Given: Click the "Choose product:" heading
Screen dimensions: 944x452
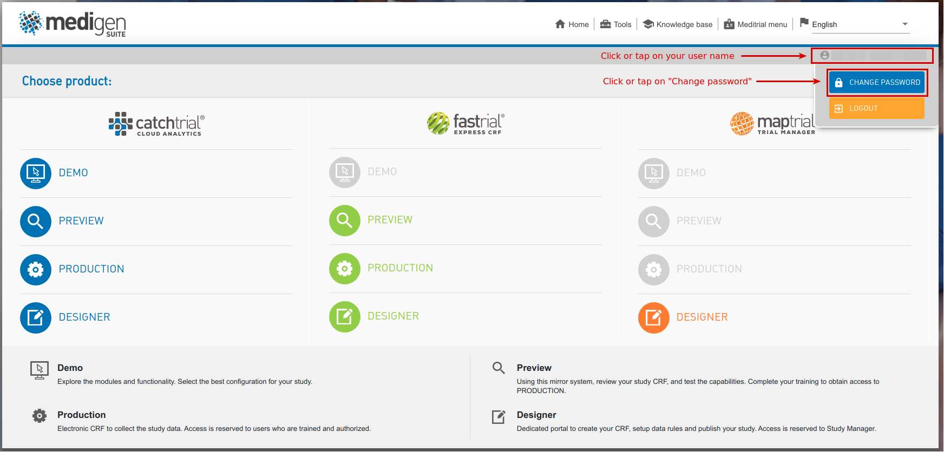Looking at the screenshot, I should pos(67,81).
